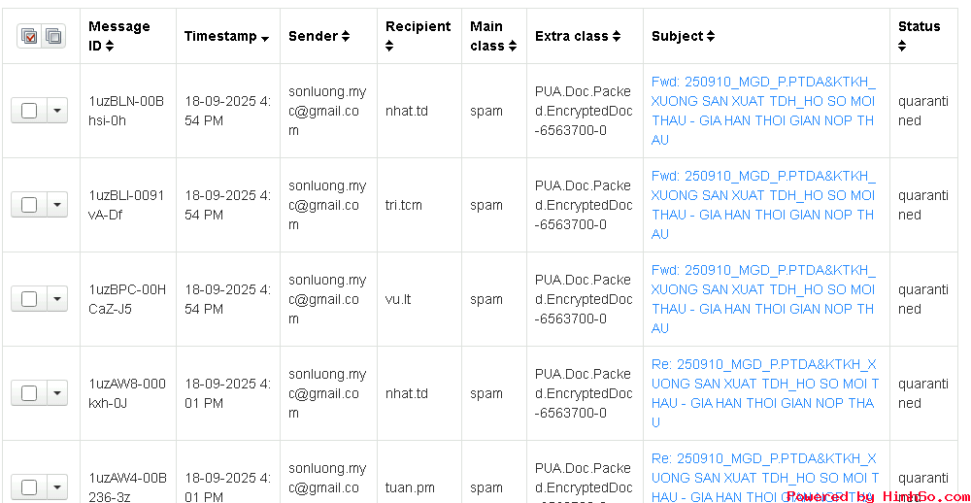
Task: Click the select all messages icon
Action: tap(29, 36)
